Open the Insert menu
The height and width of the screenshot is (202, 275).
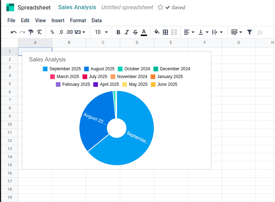tap(58, 20)
